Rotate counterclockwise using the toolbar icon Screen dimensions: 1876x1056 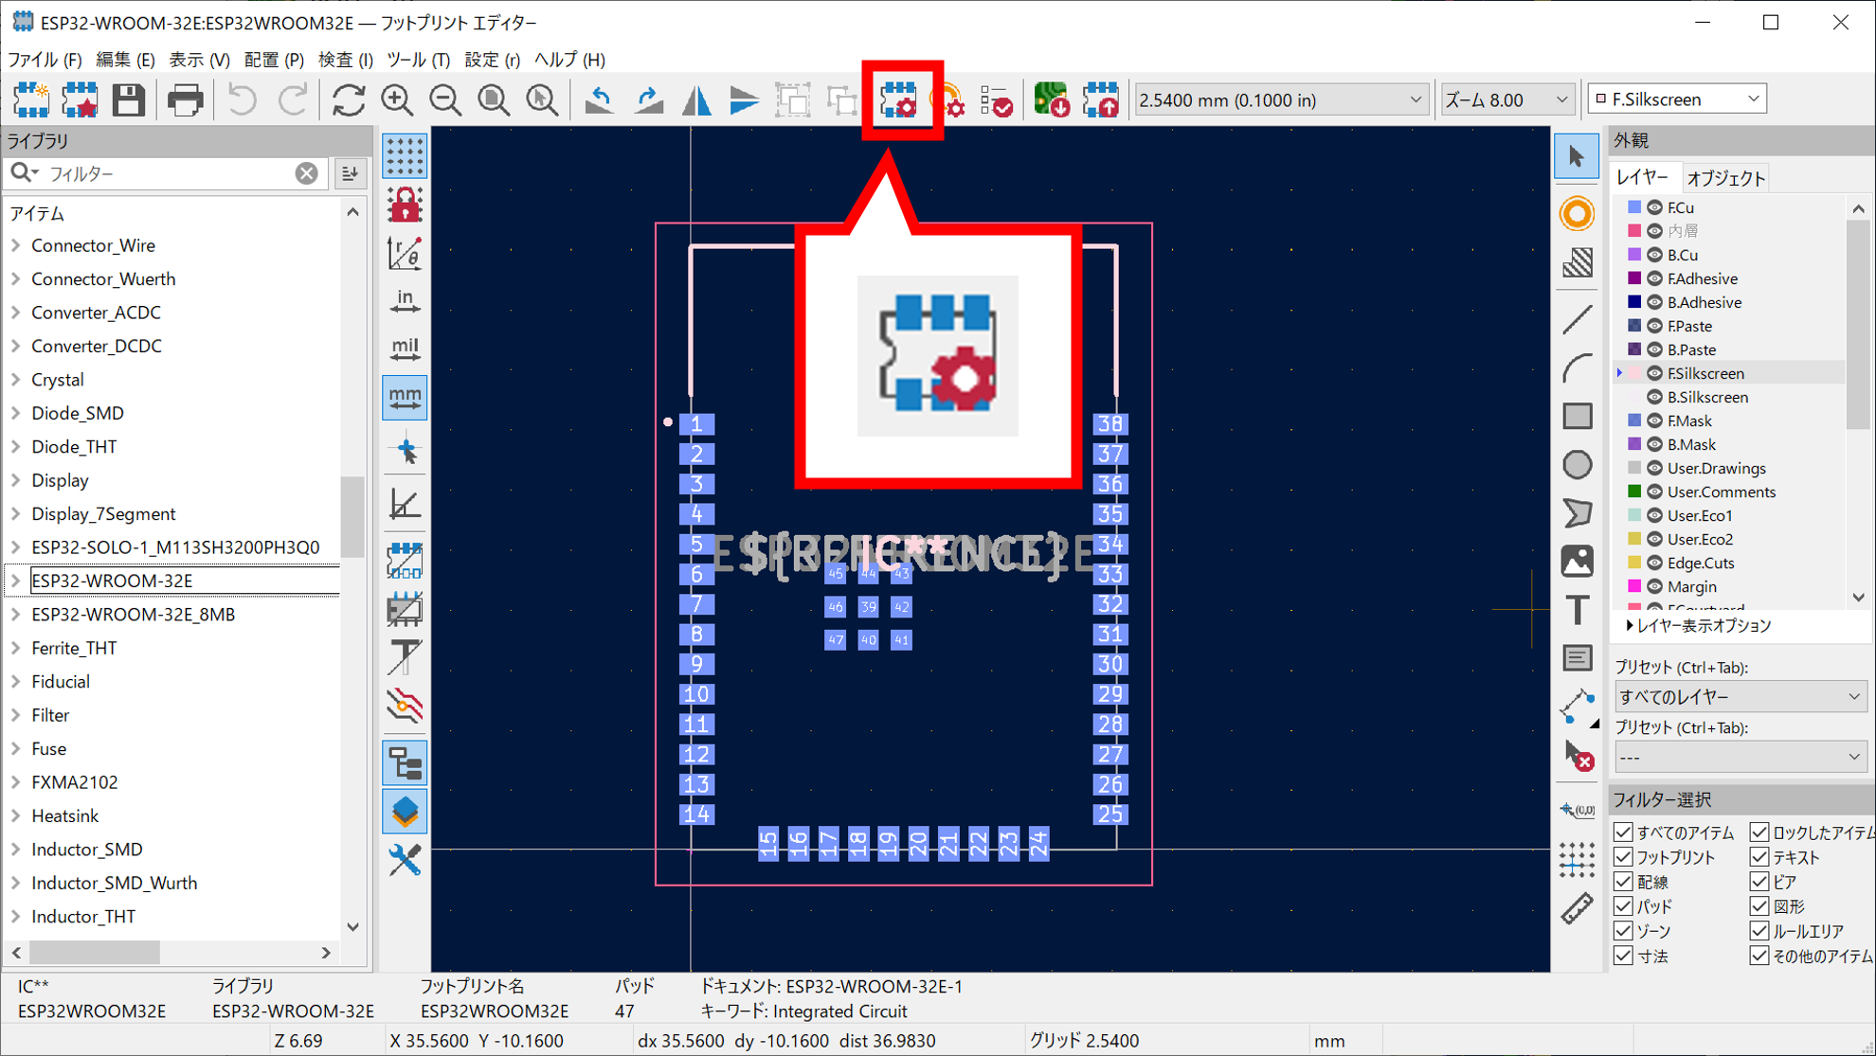[x=599, y=99]
